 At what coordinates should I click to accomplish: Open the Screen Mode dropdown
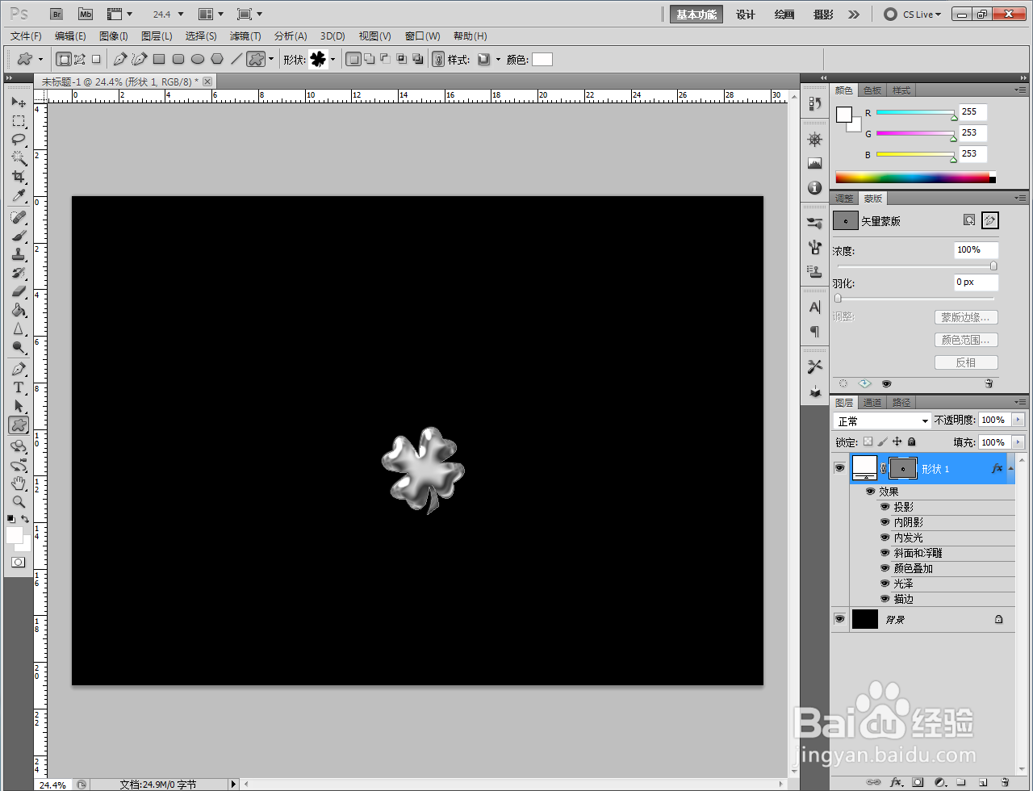pyautogui.click(x=249, y=15)
